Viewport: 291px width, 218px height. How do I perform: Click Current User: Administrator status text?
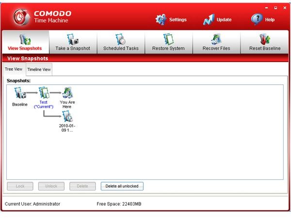click(32, 204)
